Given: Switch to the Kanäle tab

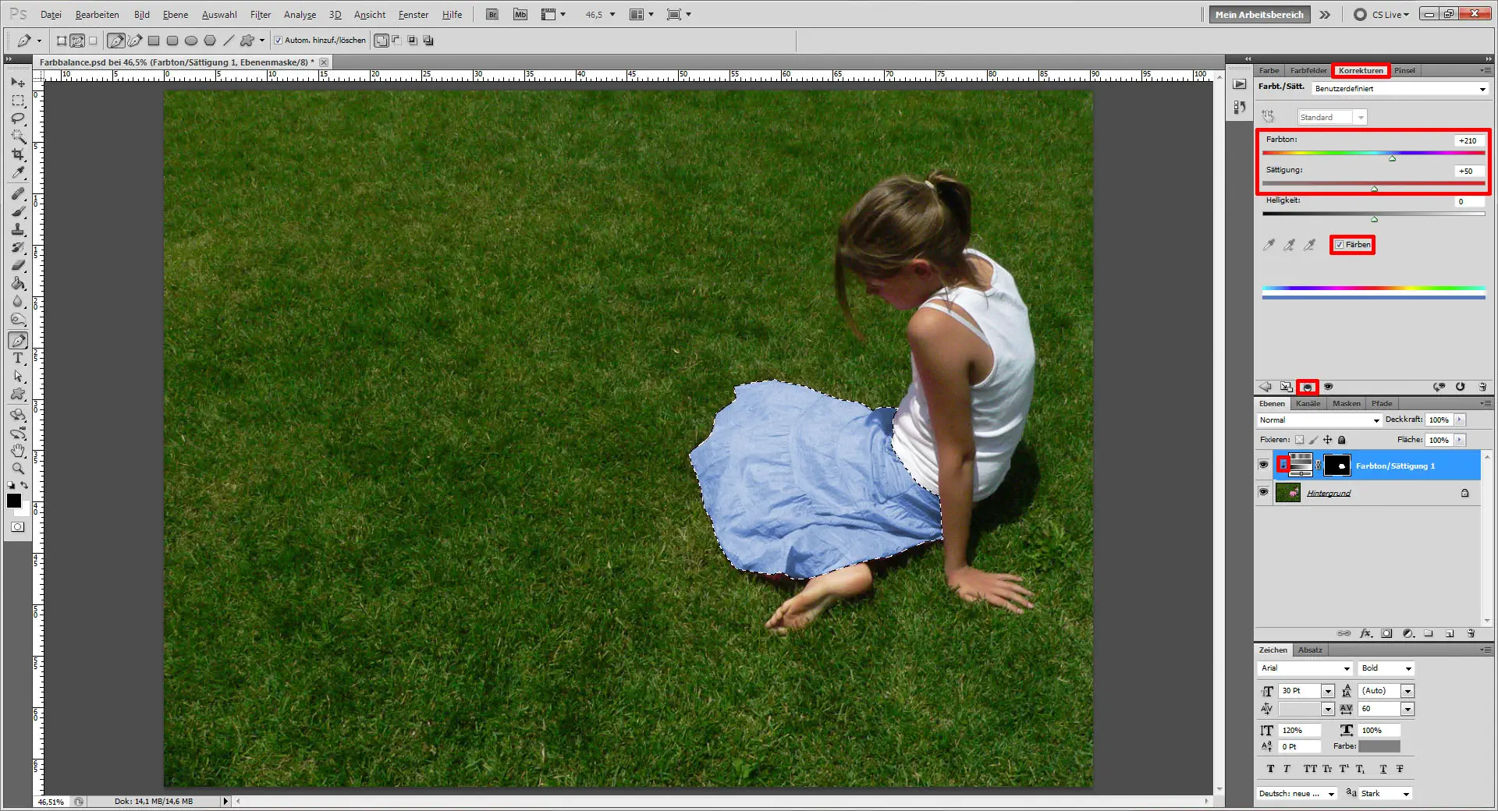Looking at the screenshot, I should 1308,403.
